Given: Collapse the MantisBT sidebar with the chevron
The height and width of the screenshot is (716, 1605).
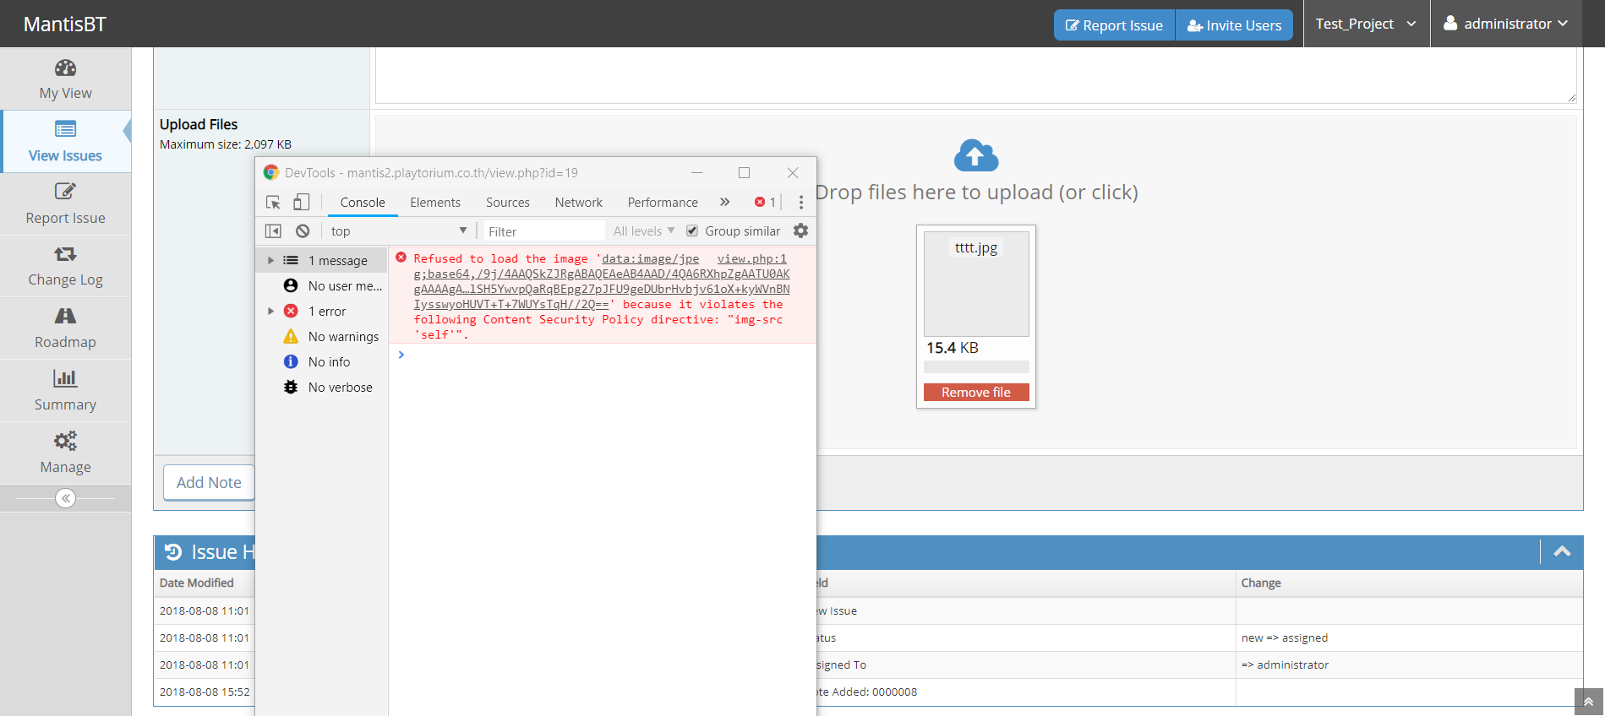Looking at the screenshot, I should 65,498.
